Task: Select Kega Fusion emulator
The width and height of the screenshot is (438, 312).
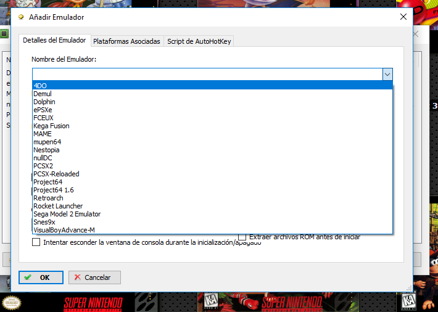Action: (212, 126)
